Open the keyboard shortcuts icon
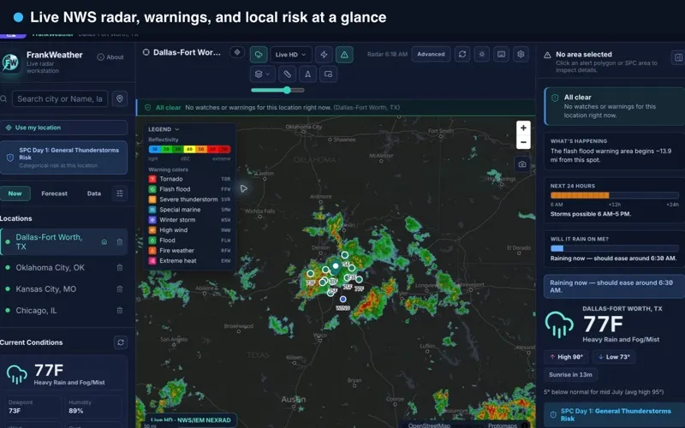Viewport: 685px width, 428px height. [x=501, y=54]
